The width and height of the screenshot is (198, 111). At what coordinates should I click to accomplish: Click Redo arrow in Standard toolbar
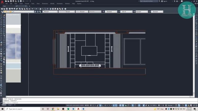pyautogui.click(x=36, y=9)
